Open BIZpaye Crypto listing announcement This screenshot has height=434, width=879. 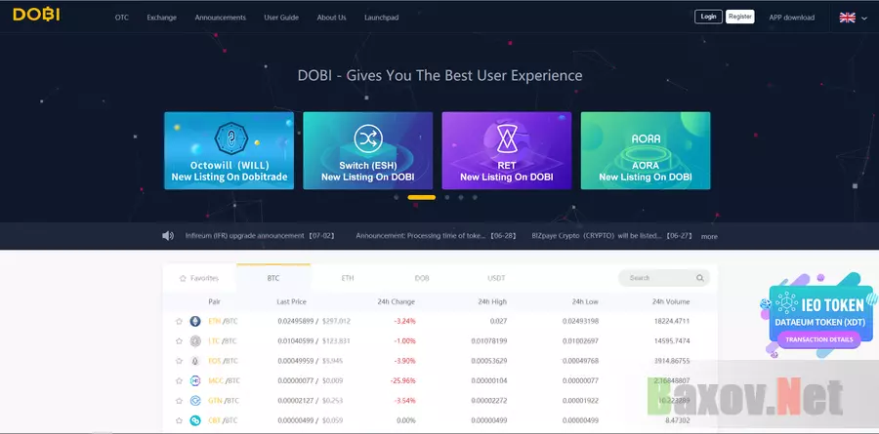[612, 236]
